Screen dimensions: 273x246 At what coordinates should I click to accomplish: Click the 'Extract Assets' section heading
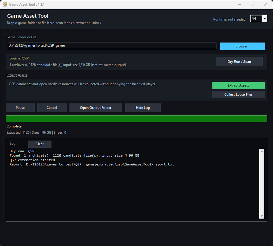point(17,75)
